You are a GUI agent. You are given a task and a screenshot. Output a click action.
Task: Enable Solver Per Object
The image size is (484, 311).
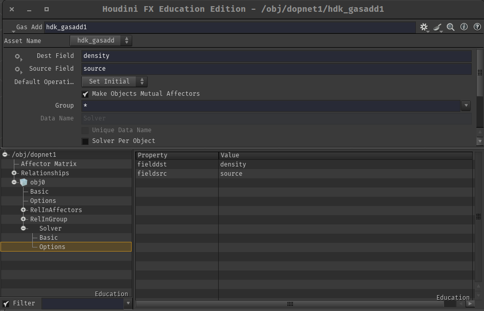85,141
